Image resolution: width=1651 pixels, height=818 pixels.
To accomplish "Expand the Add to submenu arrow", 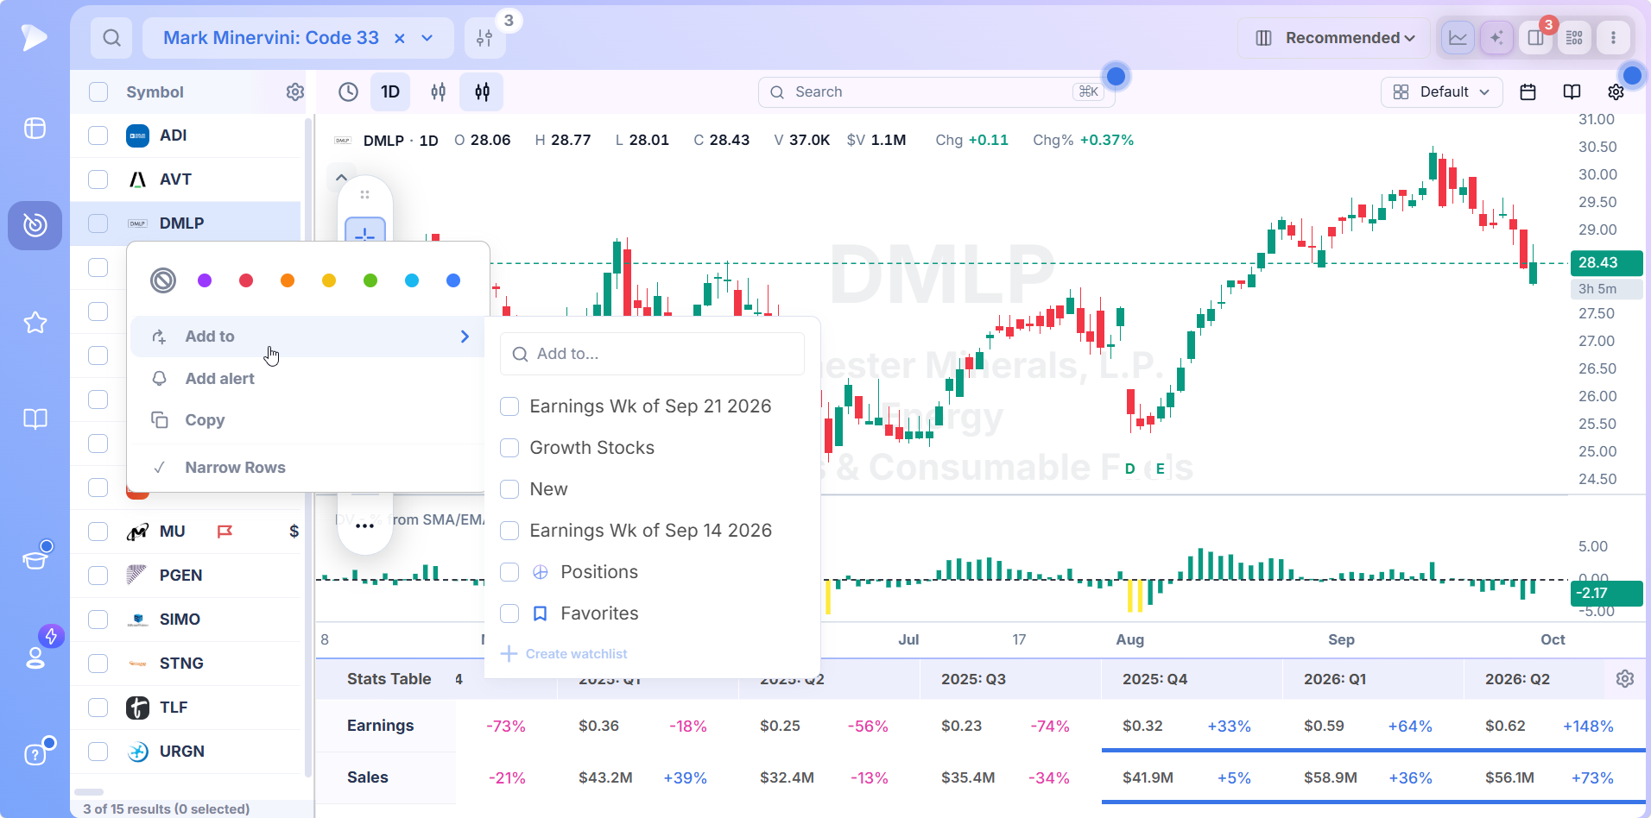I will [465, 337].
